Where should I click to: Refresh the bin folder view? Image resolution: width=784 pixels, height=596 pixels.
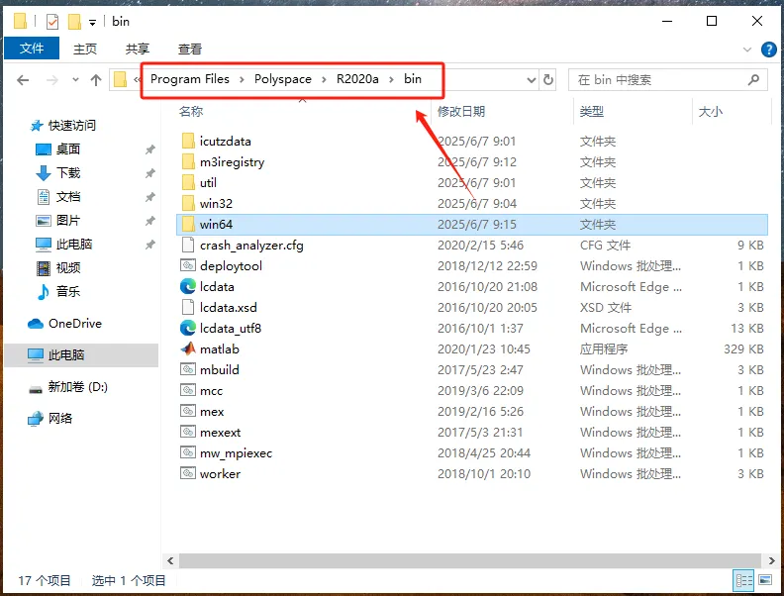[548, 80]
